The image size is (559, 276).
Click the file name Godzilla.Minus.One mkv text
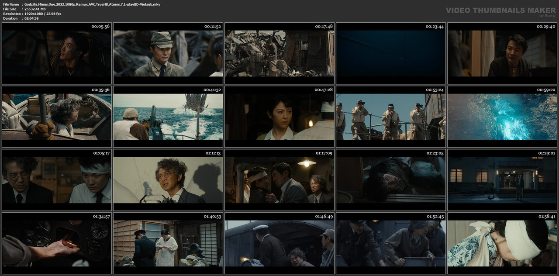92,4
